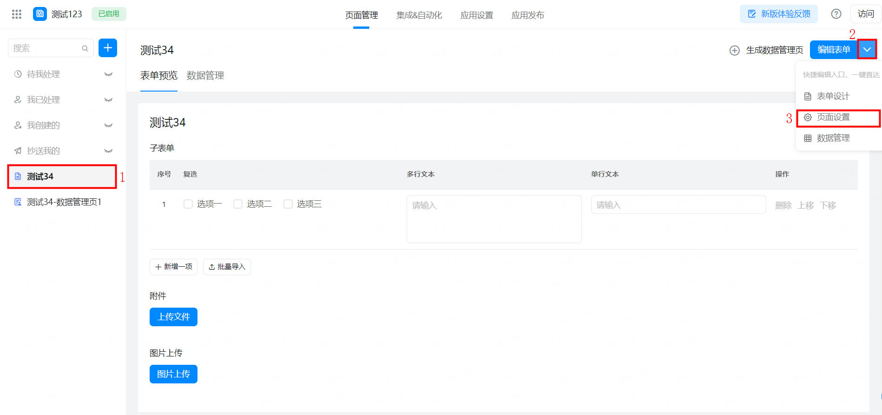Check the 选项二 checkbox
882x415 pixels.
238,204
